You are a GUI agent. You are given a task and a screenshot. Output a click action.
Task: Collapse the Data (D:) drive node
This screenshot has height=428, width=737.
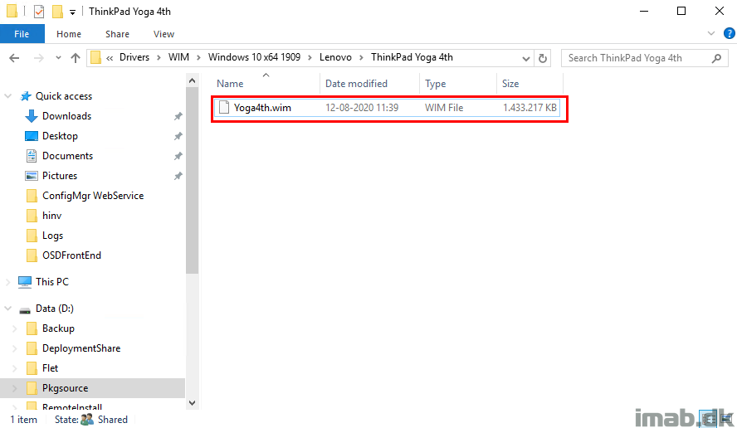8,309
